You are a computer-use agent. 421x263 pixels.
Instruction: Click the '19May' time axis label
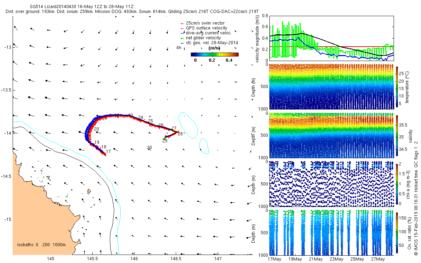click(x=295, y=259)
